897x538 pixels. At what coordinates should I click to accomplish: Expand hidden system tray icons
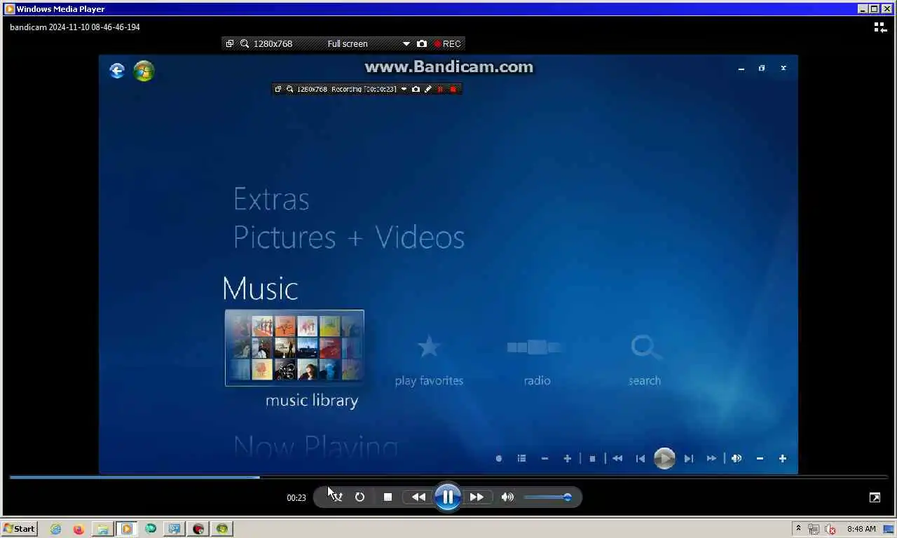pyautogui.click(x=797, y=529)
